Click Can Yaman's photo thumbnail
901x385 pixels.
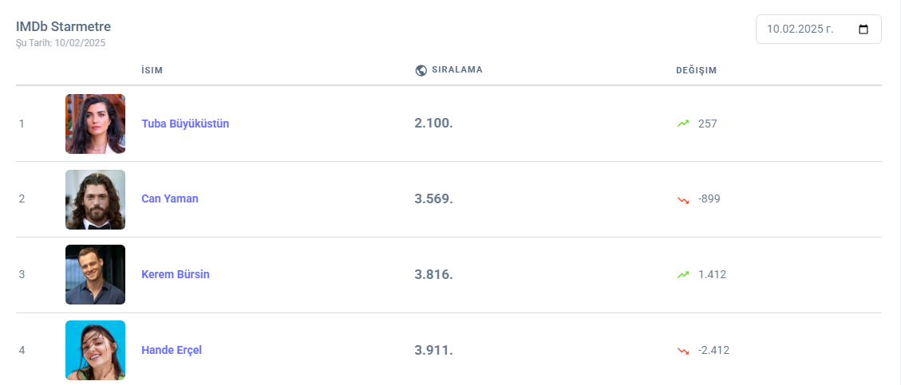95,199
